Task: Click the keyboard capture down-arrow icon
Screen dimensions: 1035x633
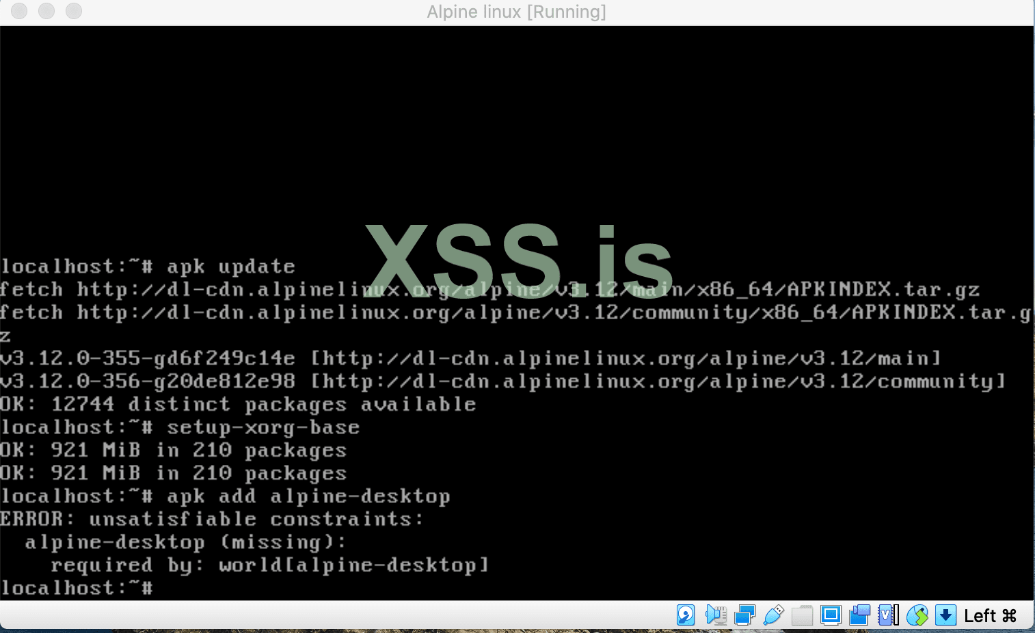Action: 945,615
